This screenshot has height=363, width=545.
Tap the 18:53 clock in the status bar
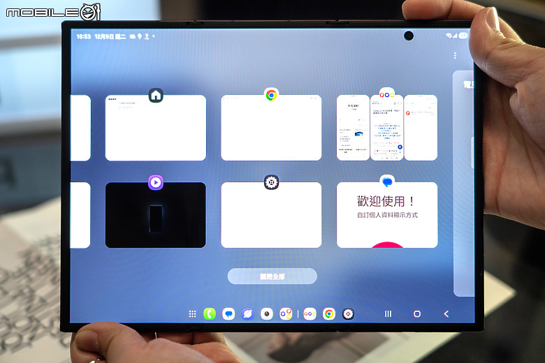[x=83, y=36]
